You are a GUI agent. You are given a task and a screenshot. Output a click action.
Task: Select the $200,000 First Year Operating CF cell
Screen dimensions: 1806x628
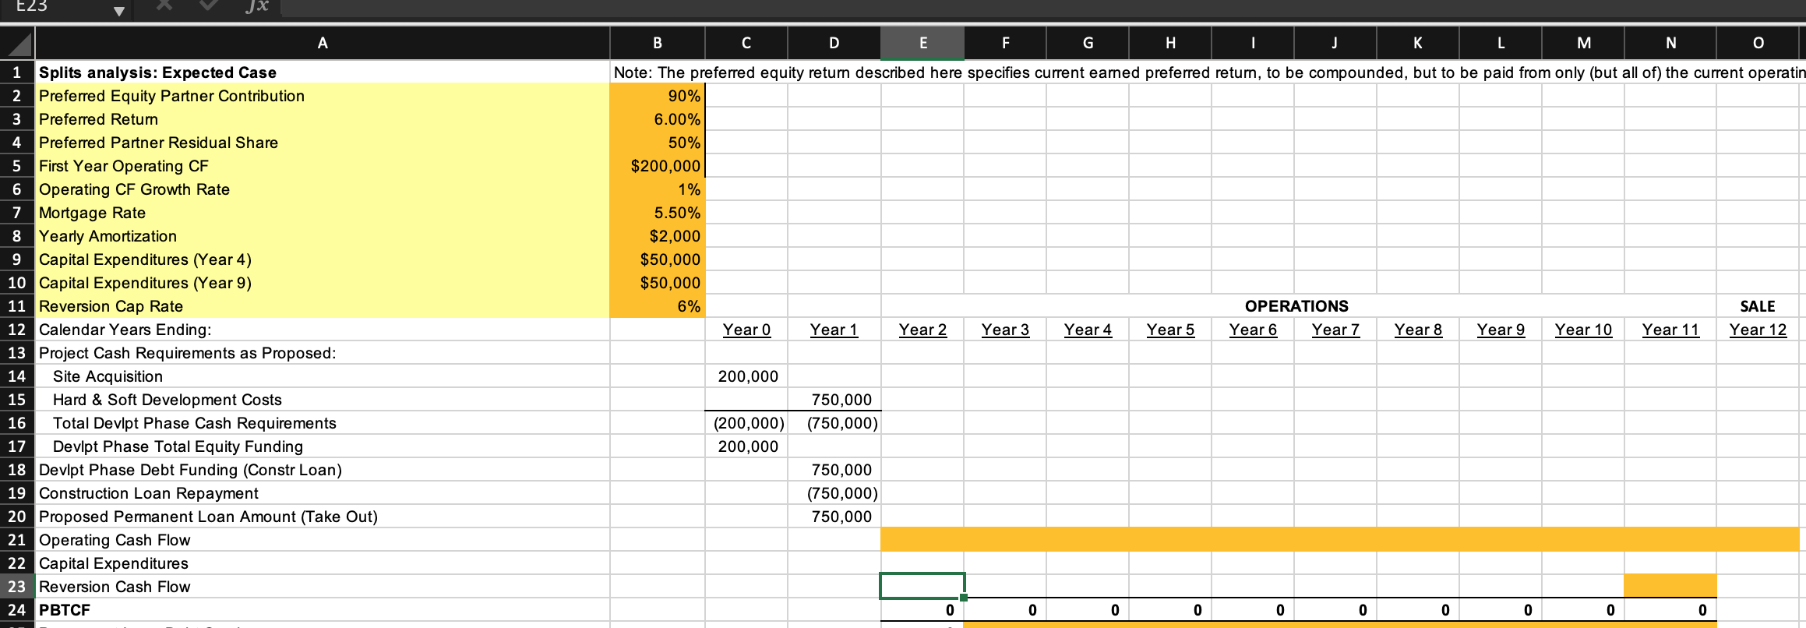658,166
